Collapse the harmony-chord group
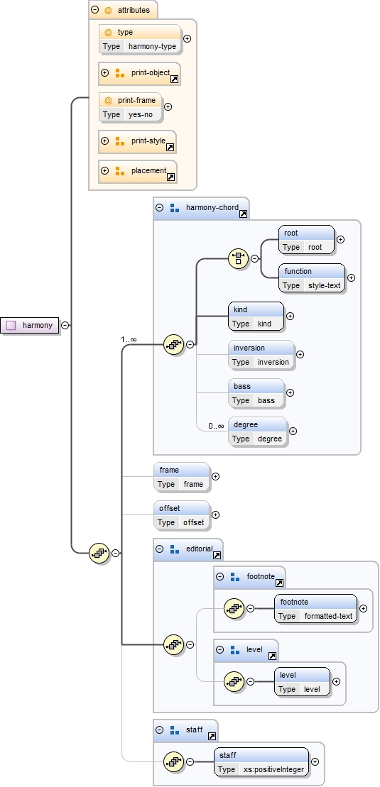Image resolution: width=380 pixels, height=787 pixels. click(x=159, y=208)
